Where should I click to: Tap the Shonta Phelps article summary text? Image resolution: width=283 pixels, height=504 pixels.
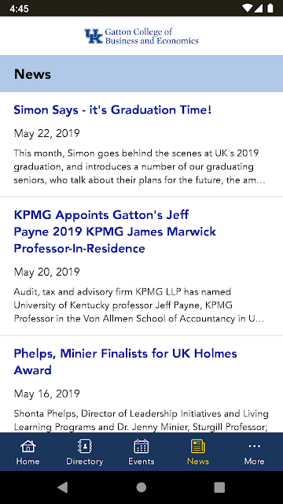(x=141, y=420)
